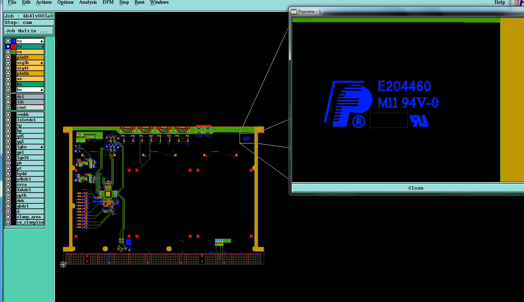Viewport: 524px width, 302px height.
Task: Check the rout layer box
Action: click(8, 107)
